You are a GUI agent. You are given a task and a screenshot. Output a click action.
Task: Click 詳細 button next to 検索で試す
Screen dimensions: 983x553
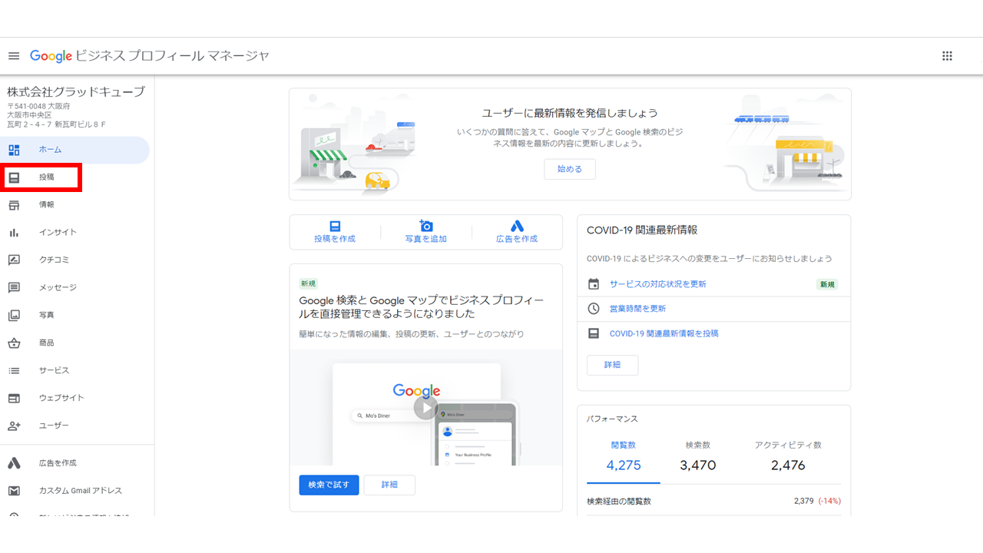[389, 485]
